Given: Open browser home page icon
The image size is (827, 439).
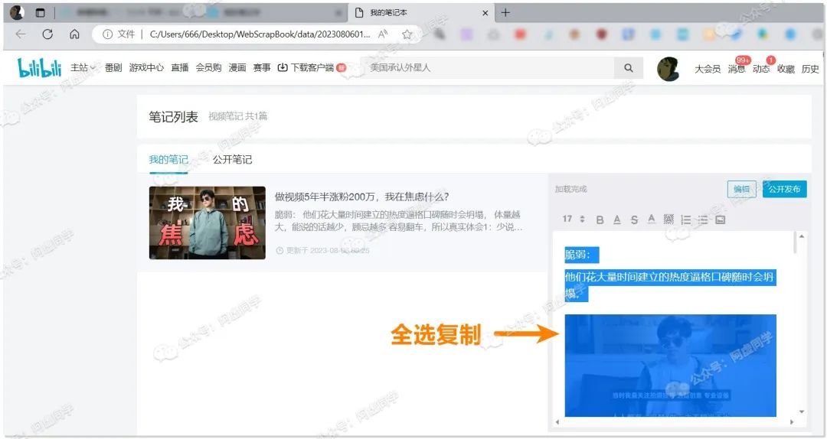Looking at the screenshot, I should [74, 34].
